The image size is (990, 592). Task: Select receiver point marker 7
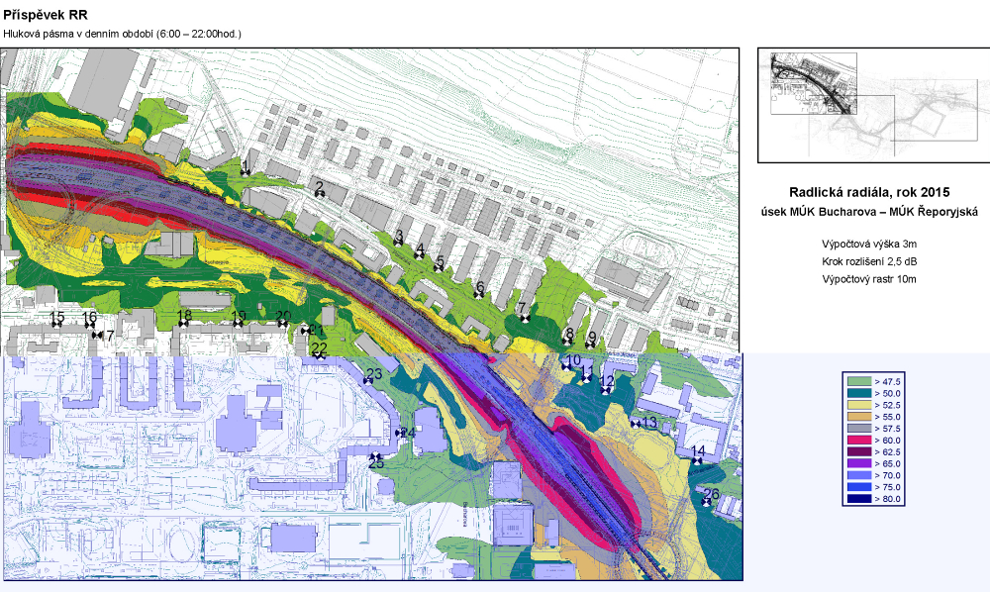click(523, 317)
